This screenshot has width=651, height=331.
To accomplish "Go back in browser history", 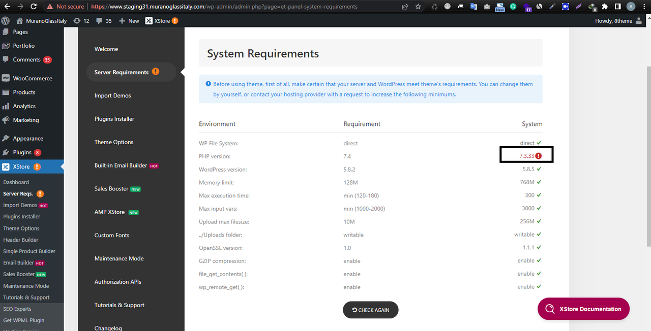I will (6, 7).
